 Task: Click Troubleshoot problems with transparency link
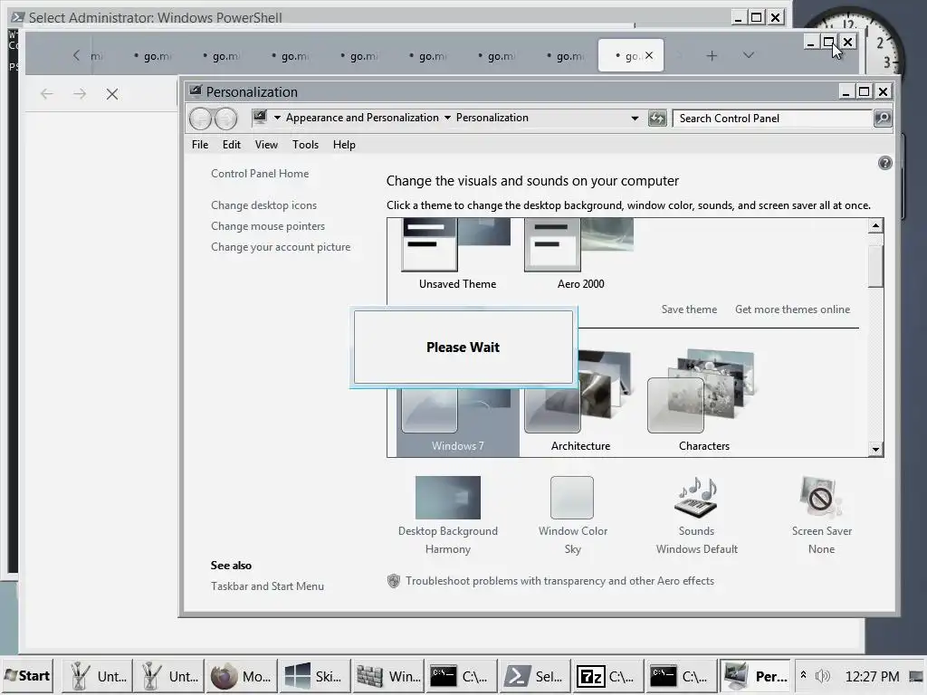point(559,581)
